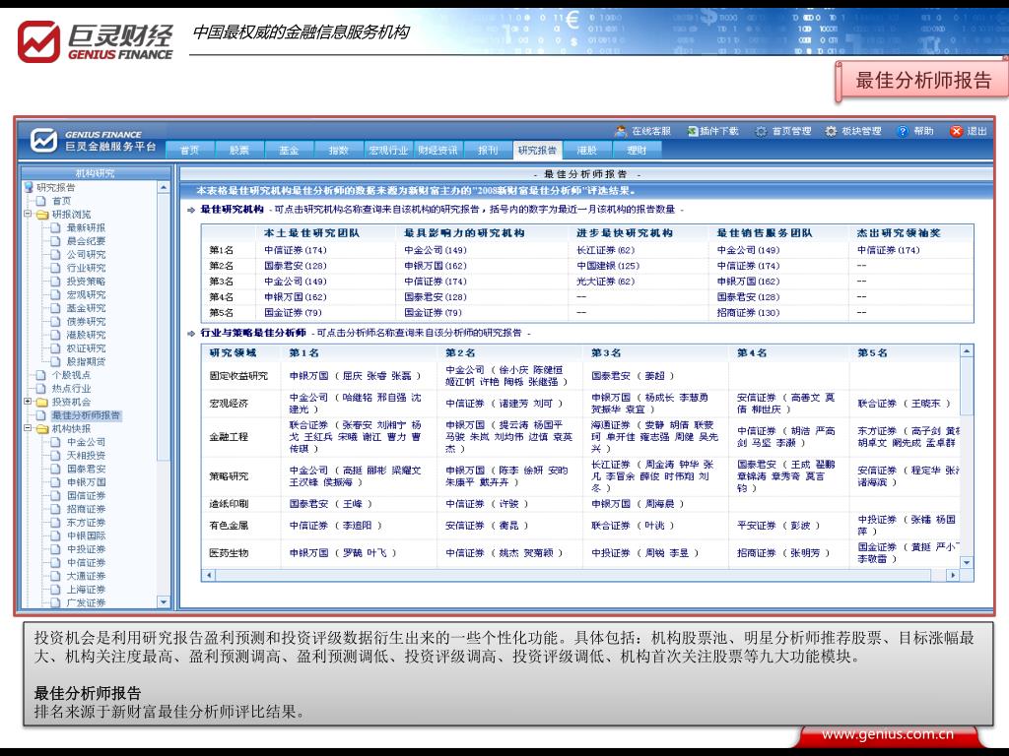Image resolution: width=1009 pixels, height=756 pixels.
Task: Click the folder icon beside 研报浏览
Action: [42, 214]
